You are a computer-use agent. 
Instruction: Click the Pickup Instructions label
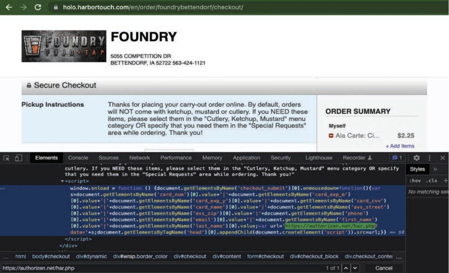coord(53,104)
